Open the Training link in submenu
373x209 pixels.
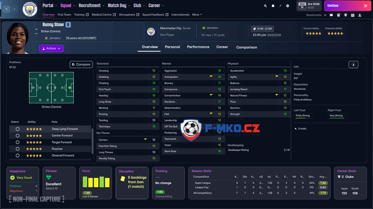81,15
